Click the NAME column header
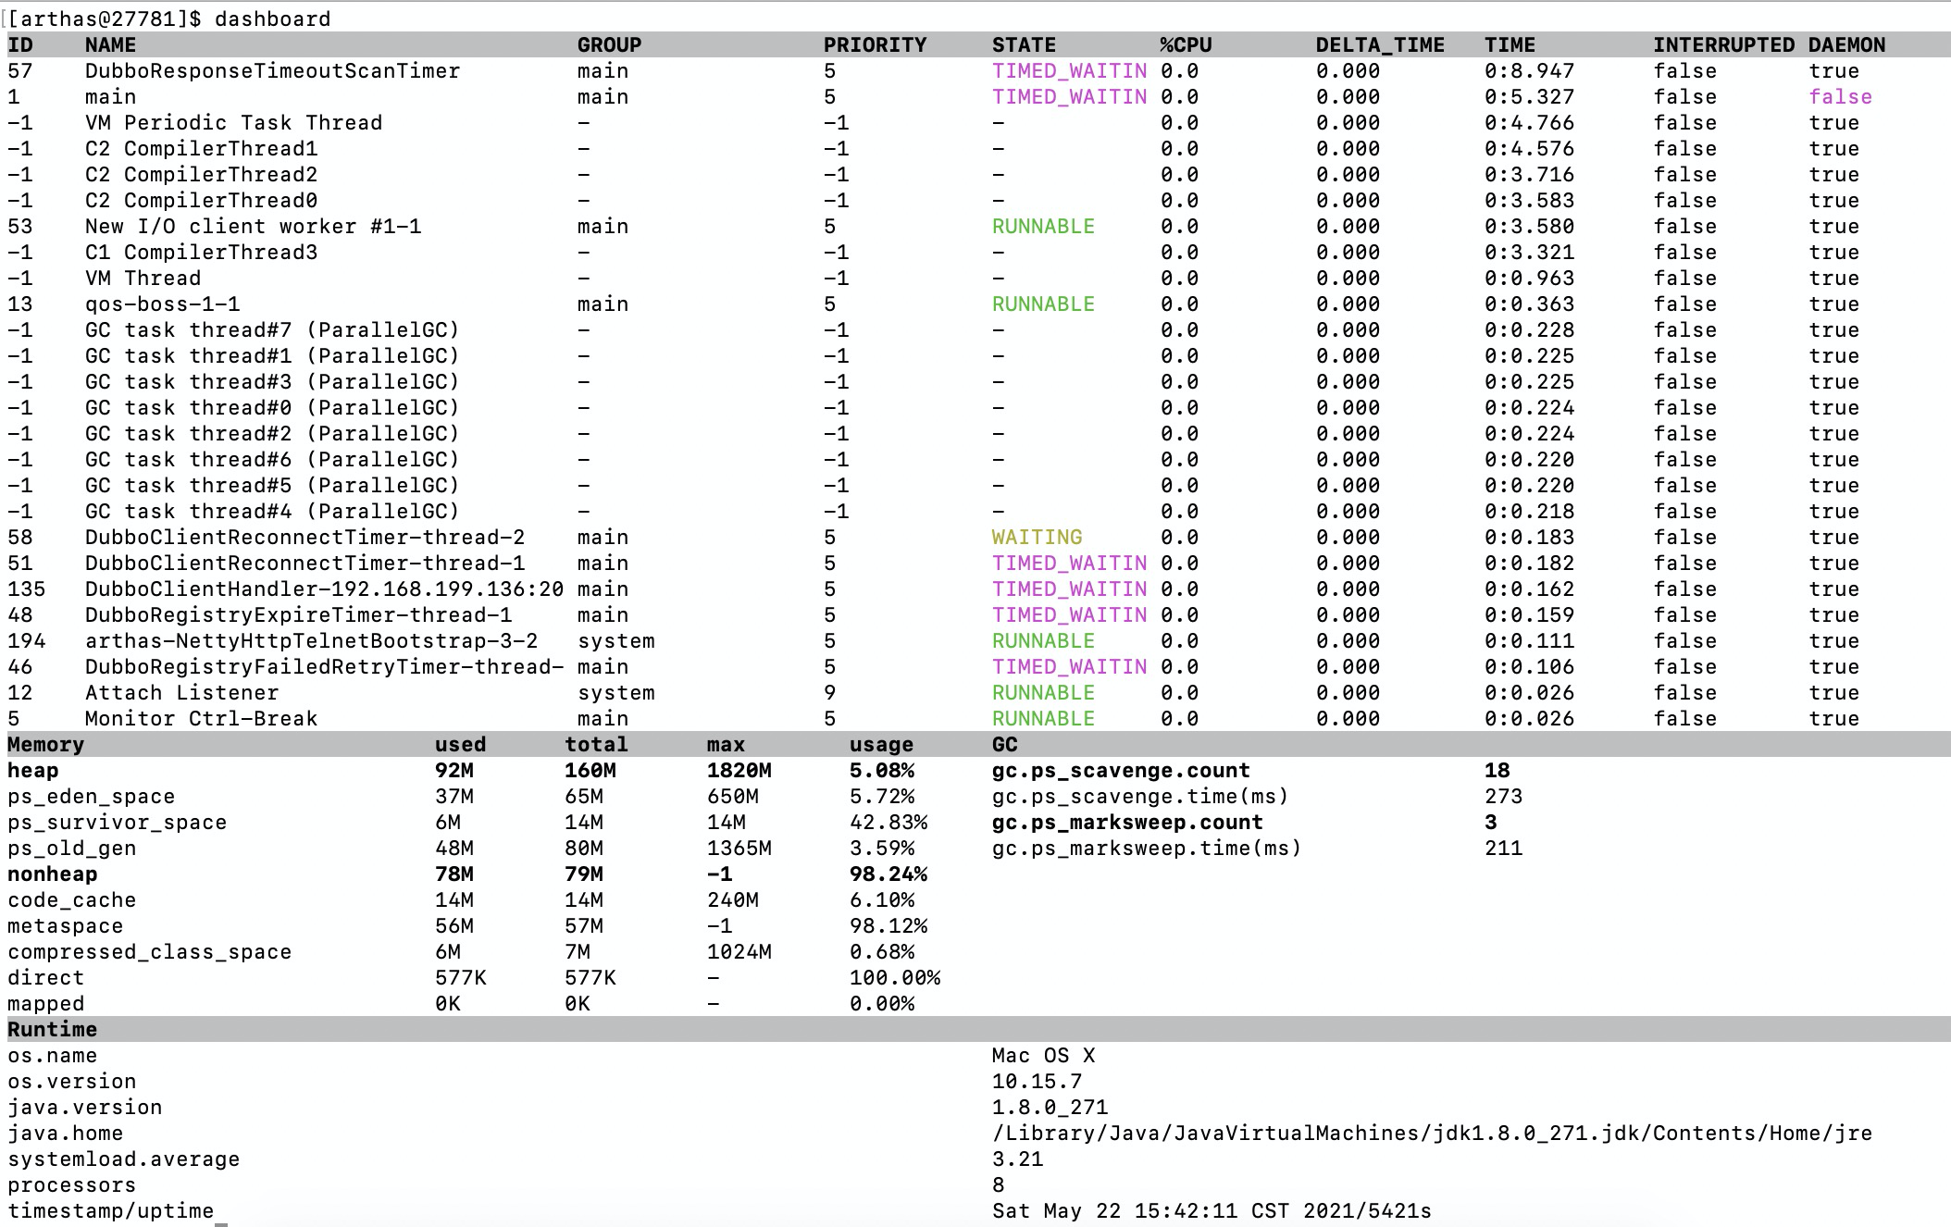The height and width of the screenshot is (1227, 1951). point(110,44)
